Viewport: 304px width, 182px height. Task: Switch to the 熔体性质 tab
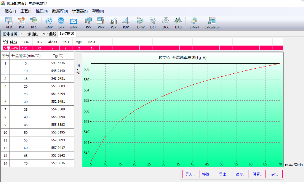click(10, 34)
